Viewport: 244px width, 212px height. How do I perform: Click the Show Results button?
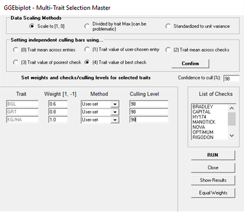point(213,180)
